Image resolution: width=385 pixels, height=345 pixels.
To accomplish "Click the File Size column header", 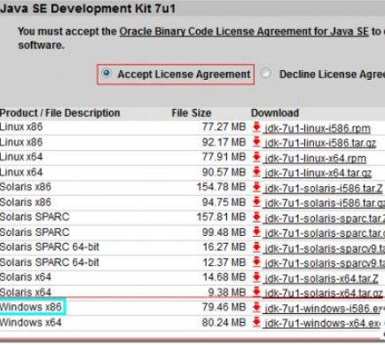I will click(192, 113).
